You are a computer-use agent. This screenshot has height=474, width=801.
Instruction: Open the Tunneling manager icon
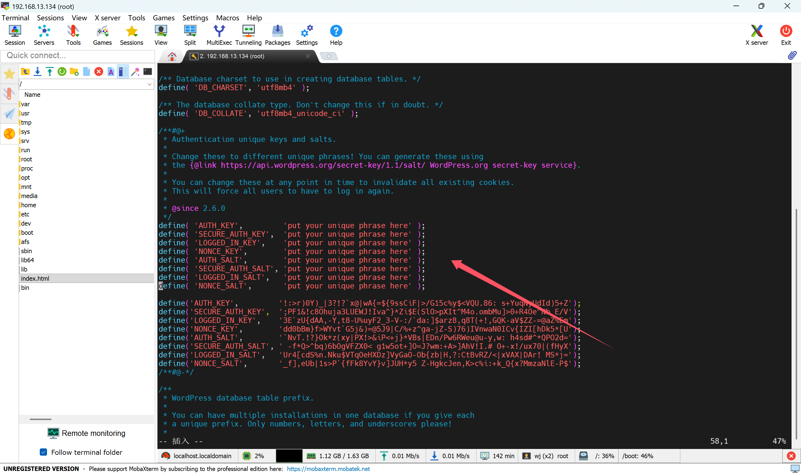click(x=248, y=35)
